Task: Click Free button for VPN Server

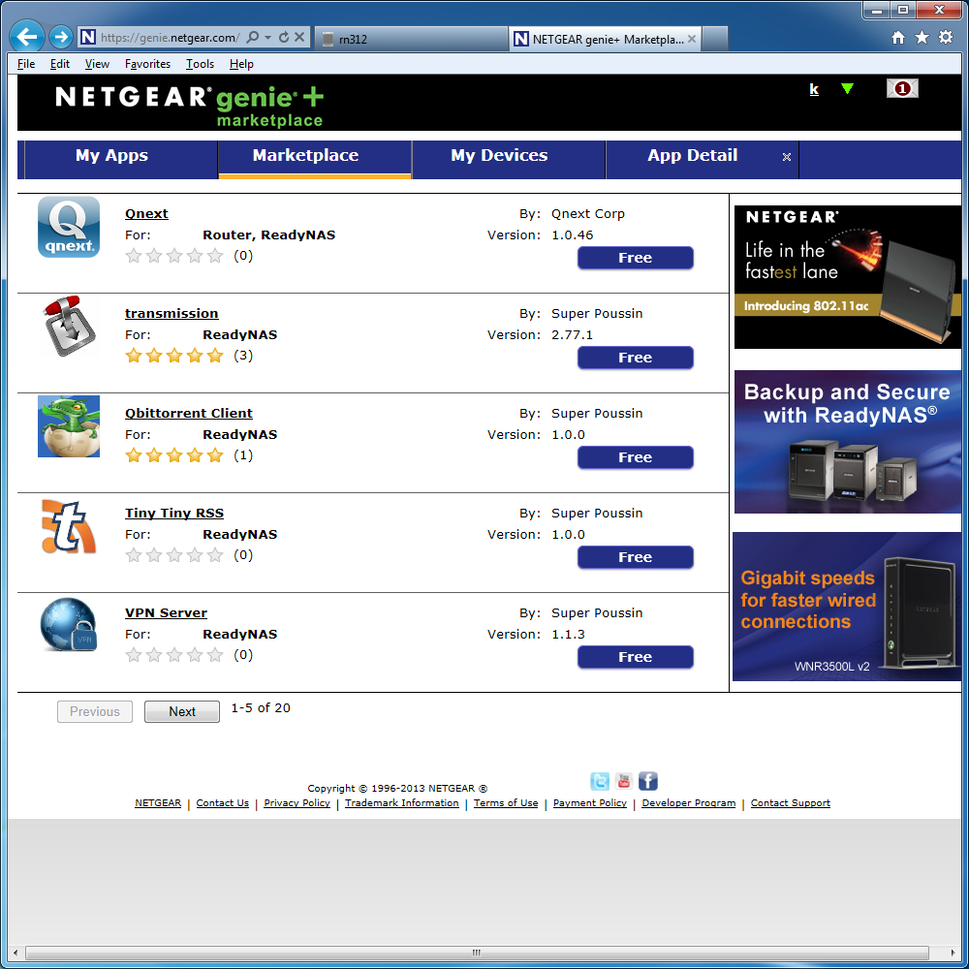Action: tap(636, 657)
